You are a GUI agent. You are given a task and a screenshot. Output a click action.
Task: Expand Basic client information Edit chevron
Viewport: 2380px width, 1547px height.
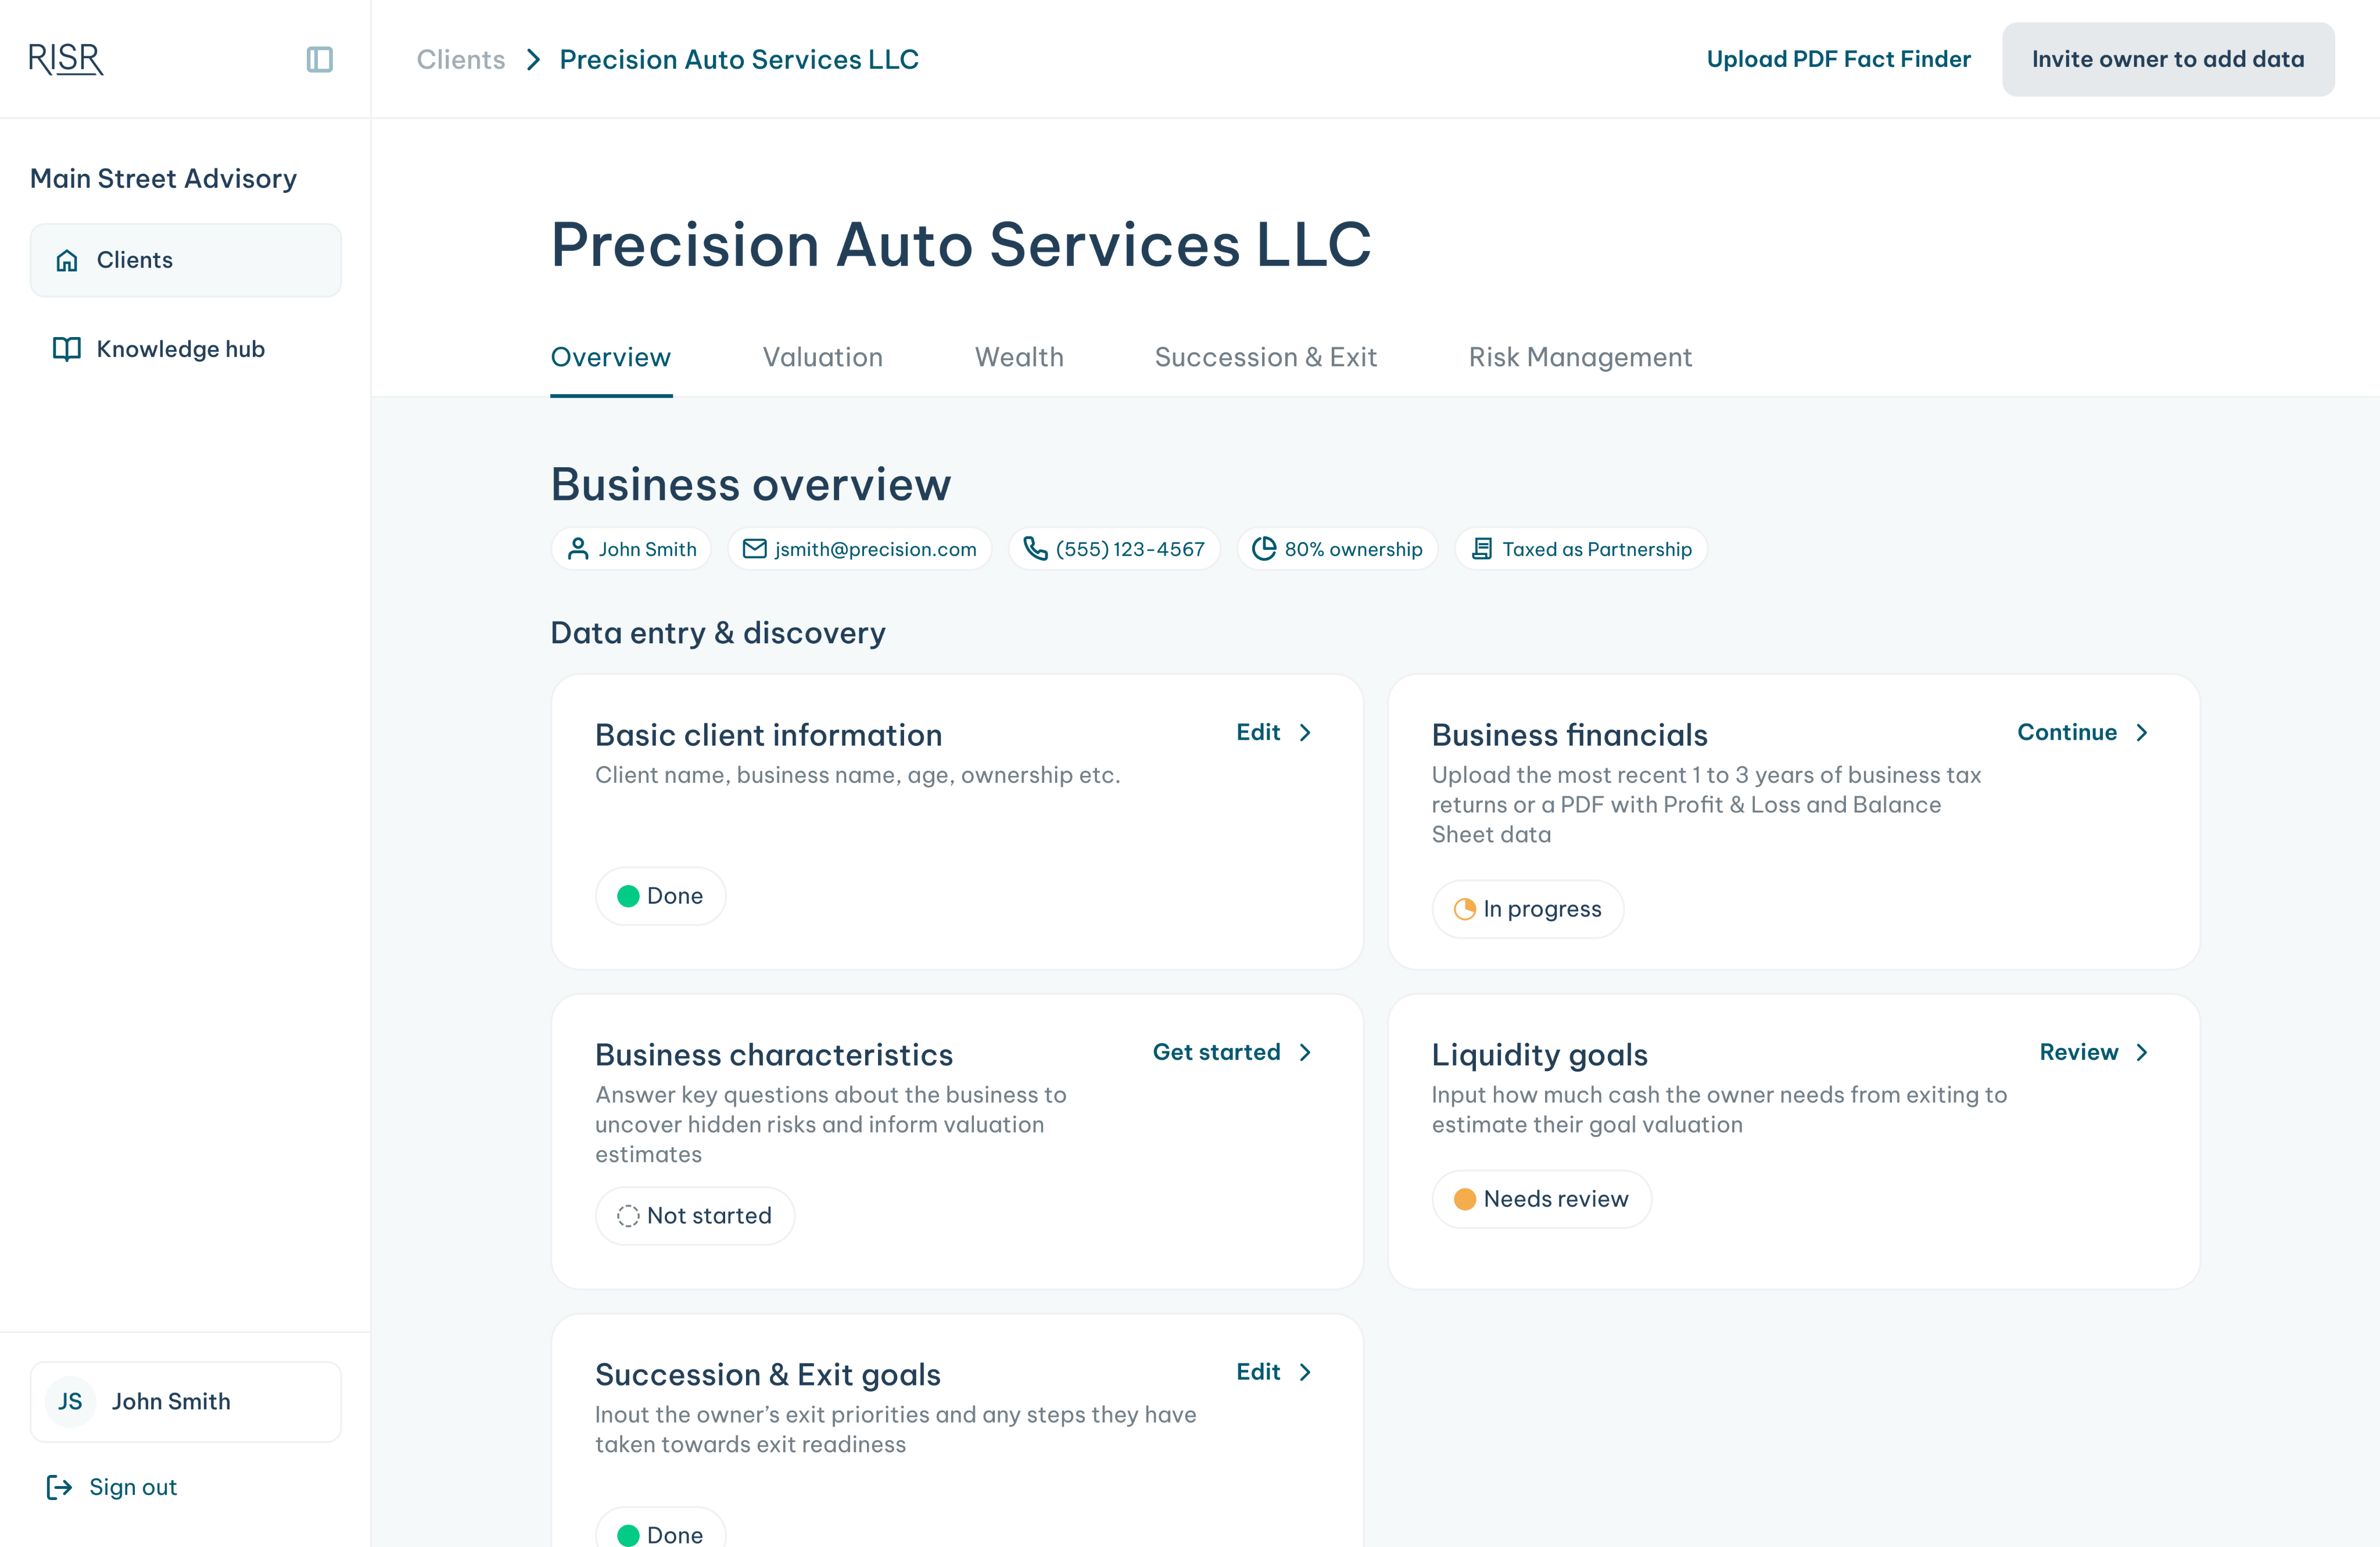click(x=1305, y=733)
